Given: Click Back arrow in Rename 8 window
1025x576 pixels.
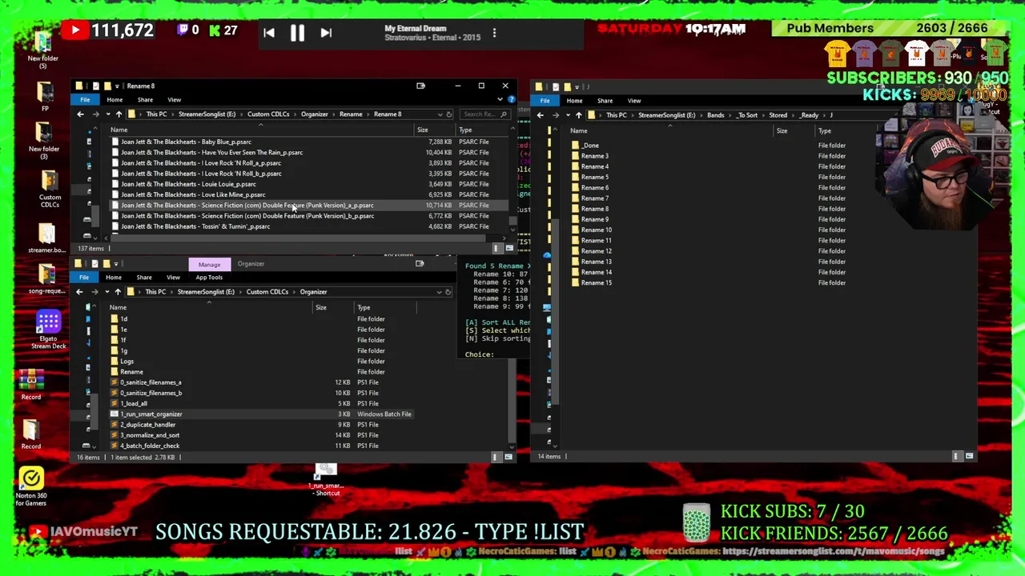Looking at the screenshot, I should click(x=80, y=114).
